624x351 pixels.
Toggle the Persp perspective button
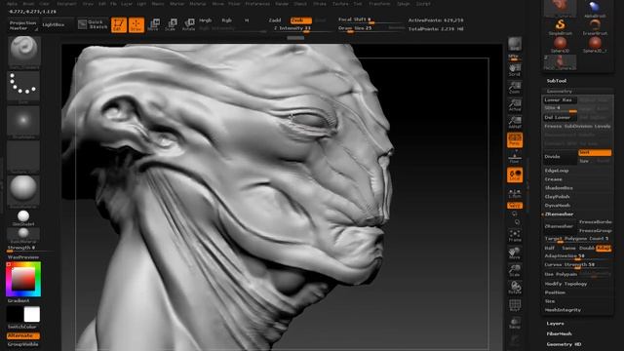(x=515, y=139)
